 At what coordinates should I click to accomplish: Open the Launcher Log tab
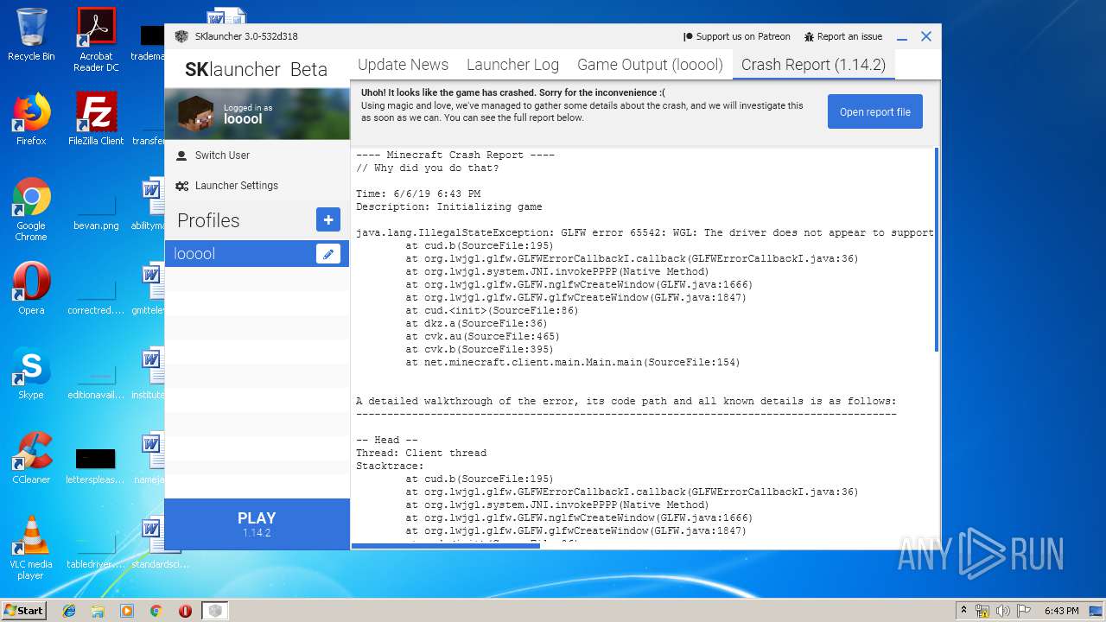coord(512,65)
